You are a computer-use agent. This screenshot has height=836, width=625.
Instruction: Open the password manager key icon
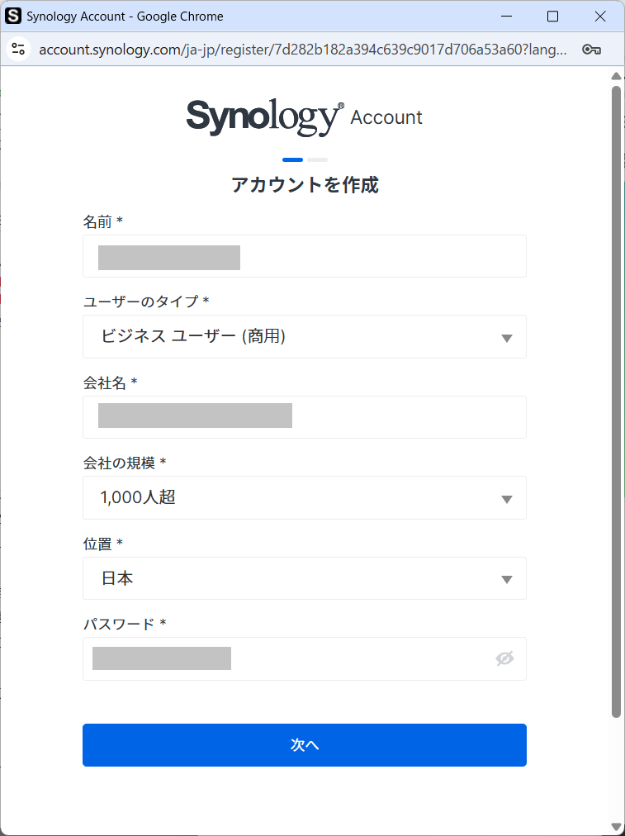click(x=591, y=50)
